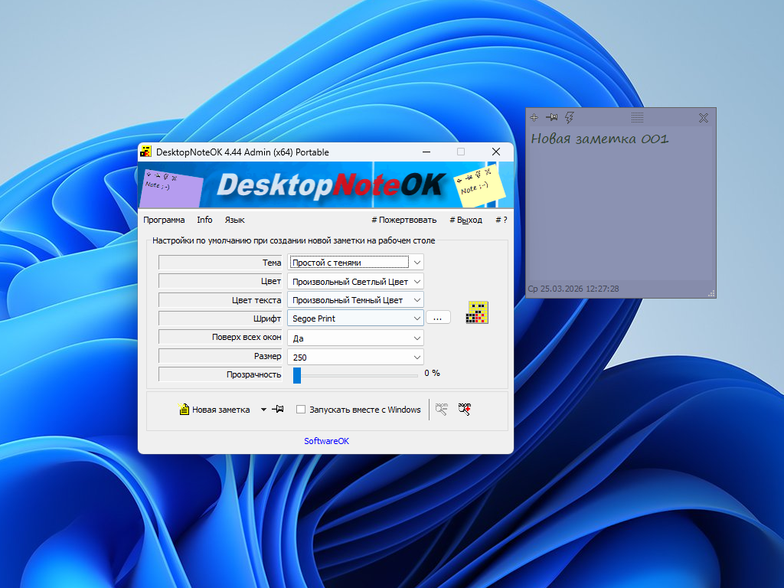Click the pin icon on the desktop note
This screenshot has width=784, height=588.
(551, 117)
